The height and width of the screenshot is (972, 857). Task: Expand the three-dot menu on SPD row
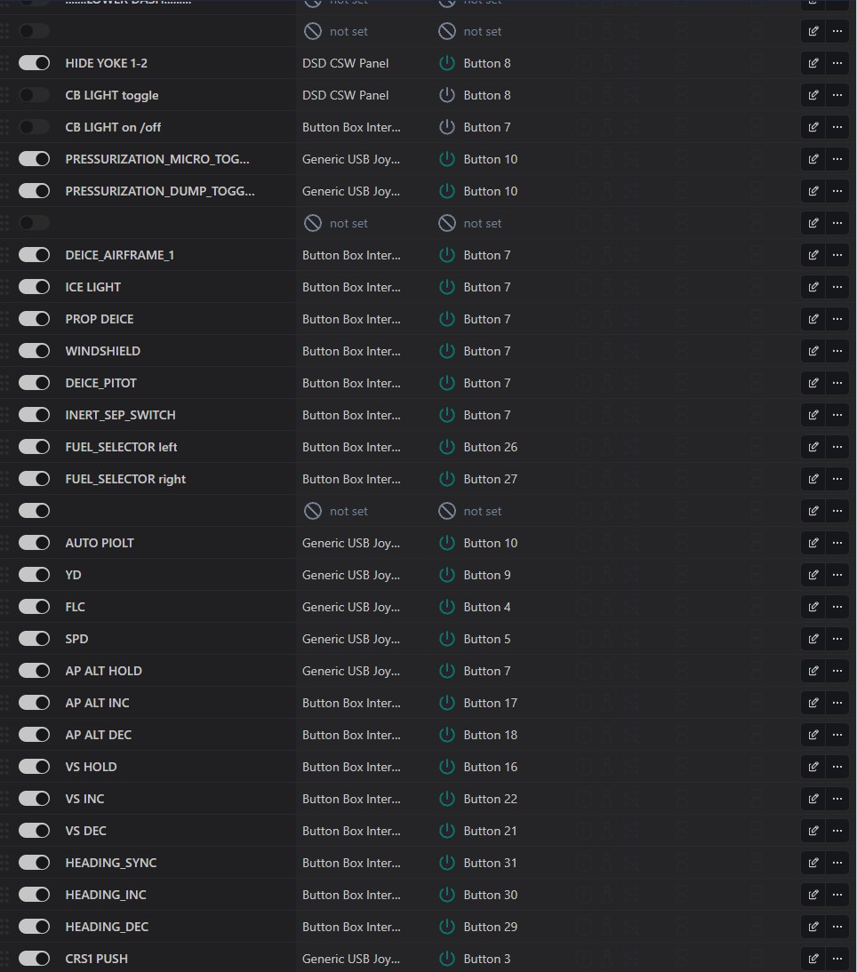[x=837, y=639]
